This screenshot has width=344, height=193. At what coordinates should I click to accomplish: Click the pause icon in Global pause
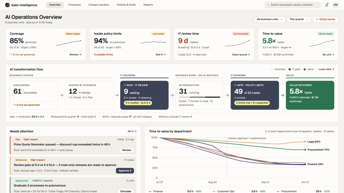tap(317, 19)
